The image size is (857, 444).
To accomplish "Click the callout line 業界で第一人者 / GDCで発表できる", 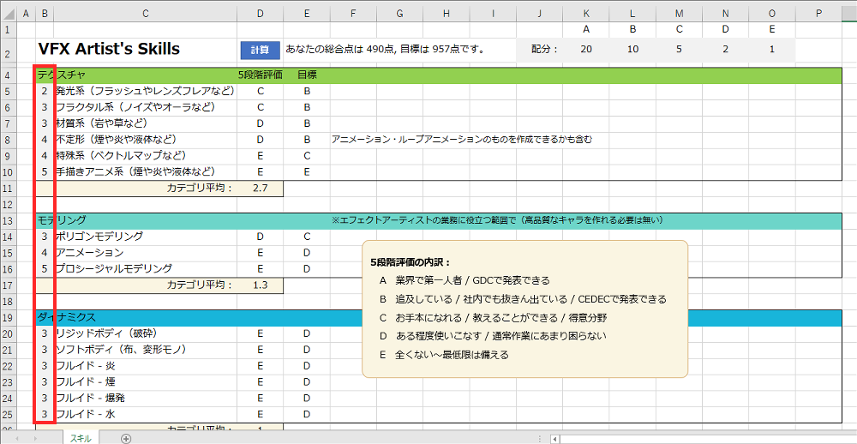I will 472,281.
